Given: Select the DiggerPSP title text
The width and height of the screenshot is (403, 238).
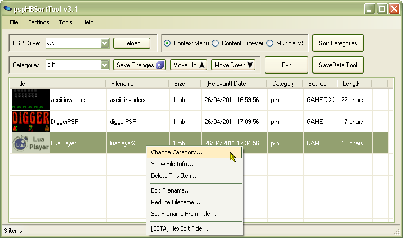Looking at the screenshot, I should point(65,122).
